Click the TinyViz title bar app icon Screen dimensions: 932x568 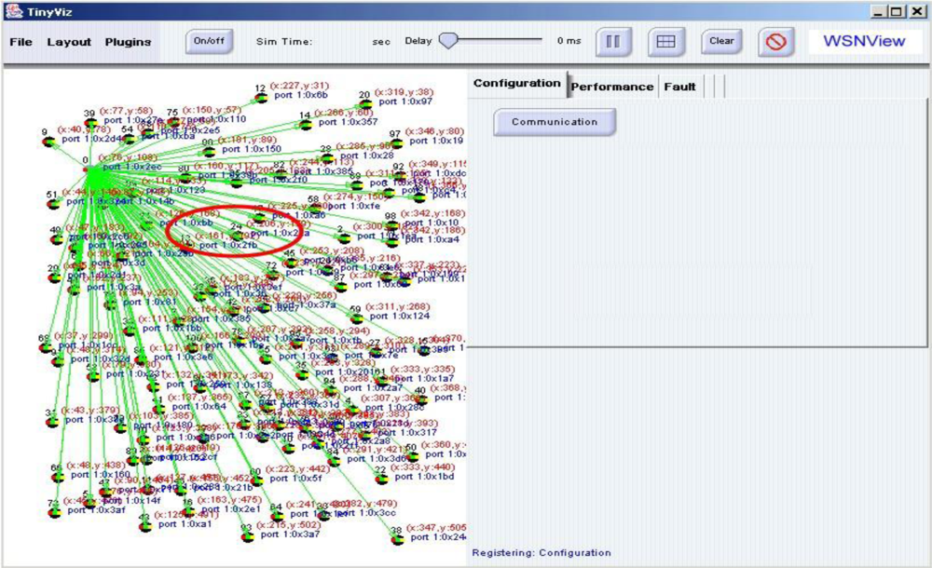[x=13, y=10]
